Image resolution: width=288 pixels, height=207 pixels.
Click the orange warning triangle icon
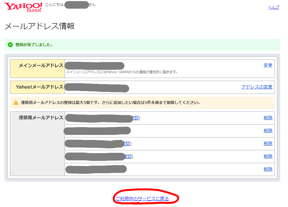[16, 103]
